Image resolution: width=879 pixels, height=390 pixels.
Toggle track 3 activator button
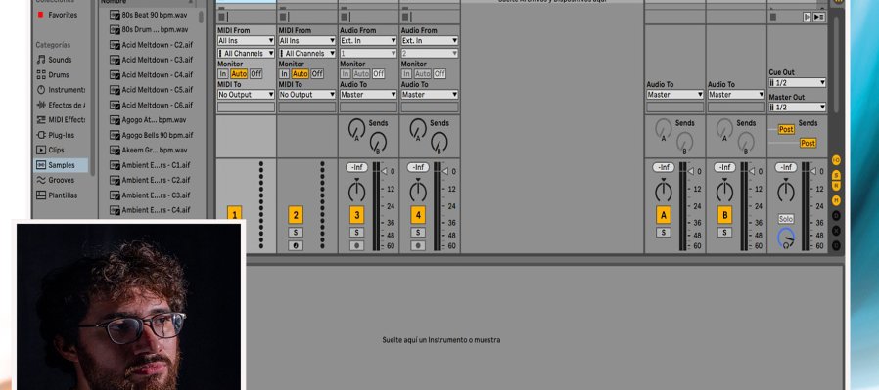point(356,215)
